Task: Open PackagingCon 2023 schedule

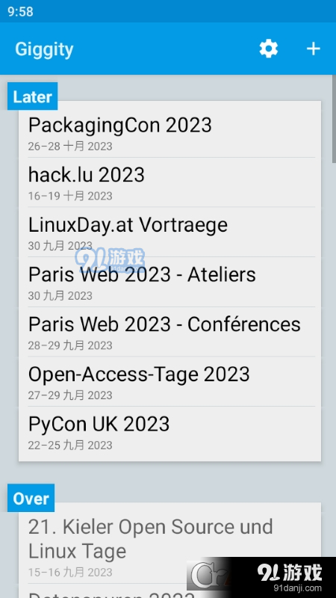Action: [x=170, y=132]
